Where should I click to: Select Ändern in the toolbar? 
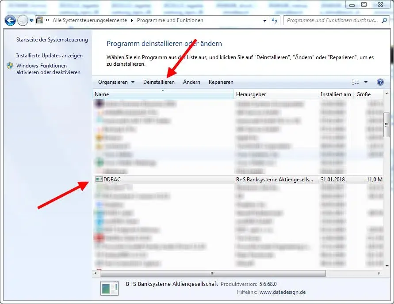click(191, 82)
